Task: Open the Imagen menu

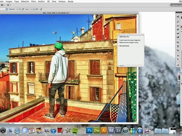Action: pyautogui.click(x=9, y=1)
